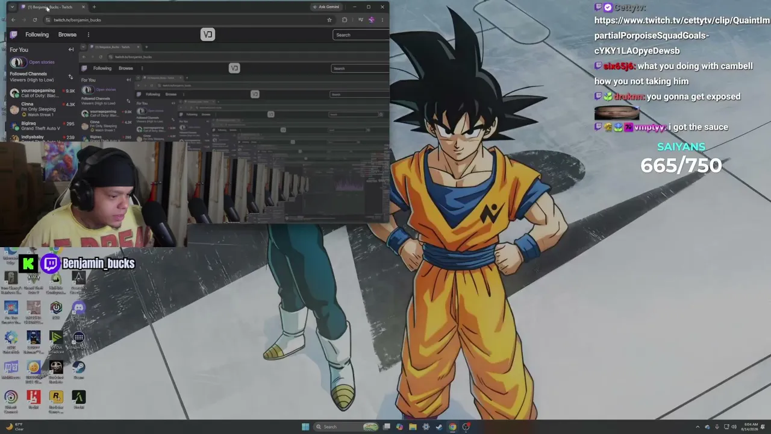Reload the Twitch page
771x434 pixels.
click(35, 20)
